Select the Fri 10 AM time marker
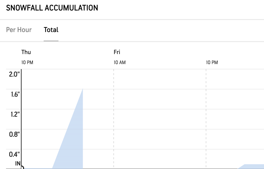Screen dimensions: 264x169 (x=120, y=63)
